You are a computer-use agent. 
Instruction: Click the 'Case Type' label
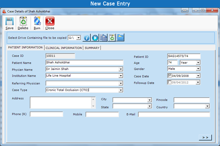pyautogui.click(x=20, y=90)
